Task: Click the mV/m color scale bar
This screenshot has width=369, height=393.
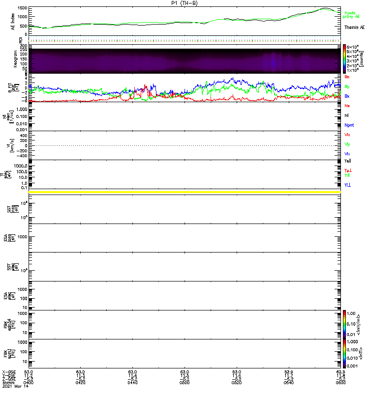Action: click(x=344, y=325)
